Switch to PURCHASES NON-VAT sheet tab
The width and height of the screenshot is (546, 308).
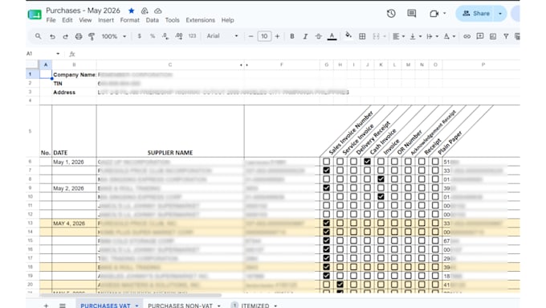(180, 306)
